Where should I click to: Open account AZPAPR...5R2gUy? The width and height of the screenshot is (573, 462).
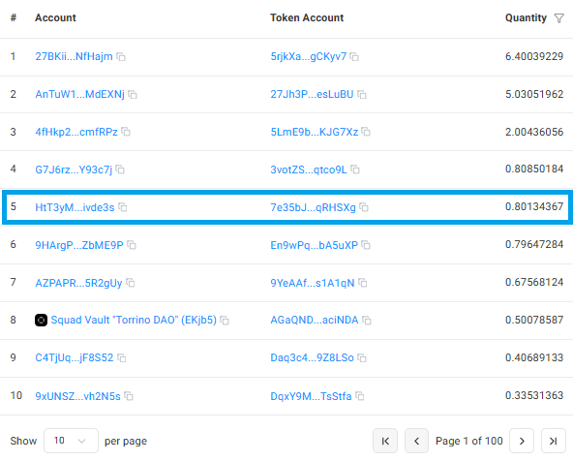(x=78, y=283)
